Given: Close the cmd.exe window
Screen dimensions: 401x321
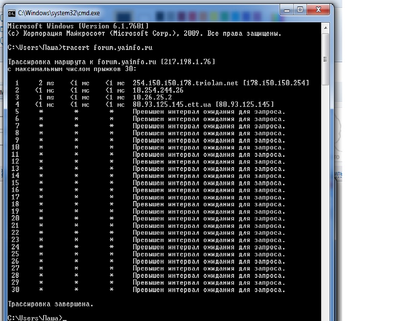Looking at the screenshot, I should click(318, 10).
